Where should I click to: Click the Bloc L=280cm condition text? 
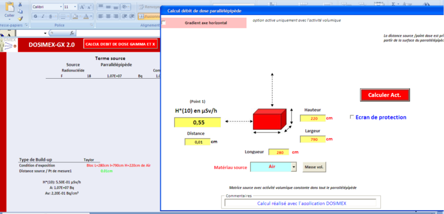(118, 165)
